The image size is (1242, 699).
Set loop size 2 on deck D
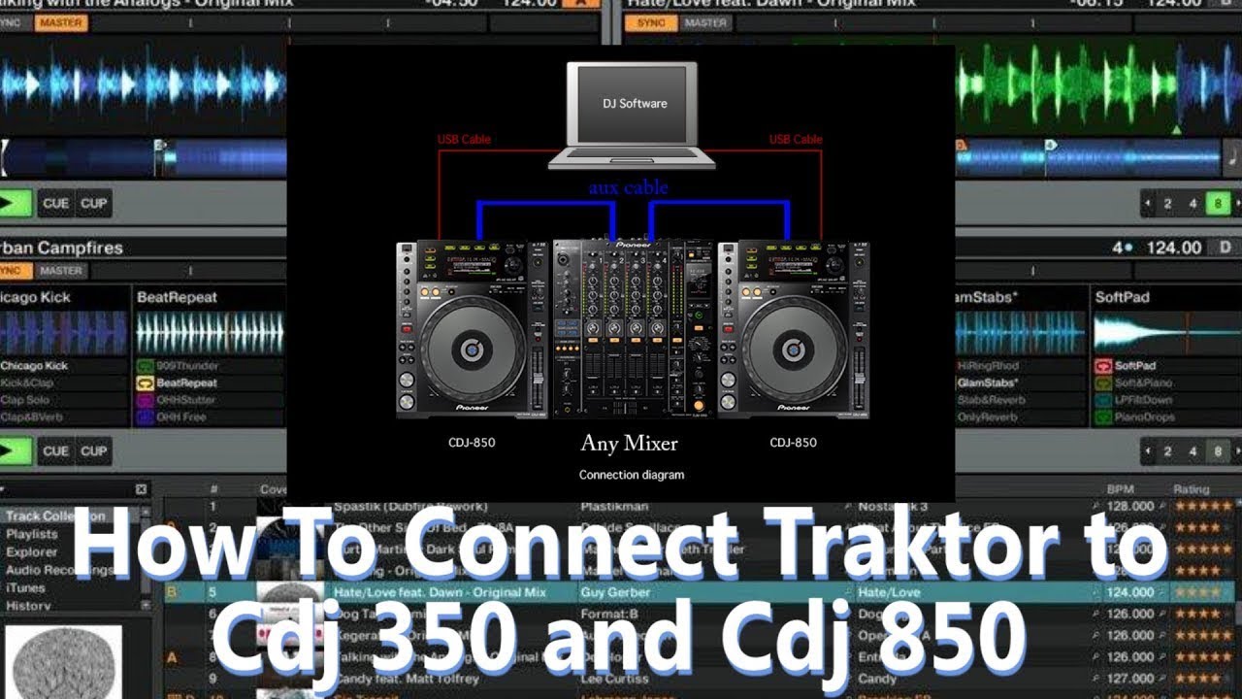(x=1167, y=451)
